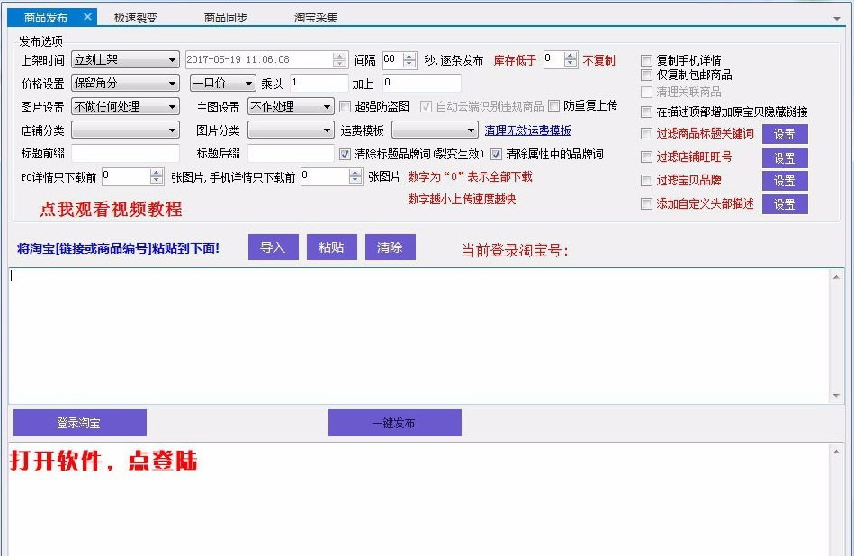
Task: Close the 商品发布 tab
Action: tap(87, 17)
